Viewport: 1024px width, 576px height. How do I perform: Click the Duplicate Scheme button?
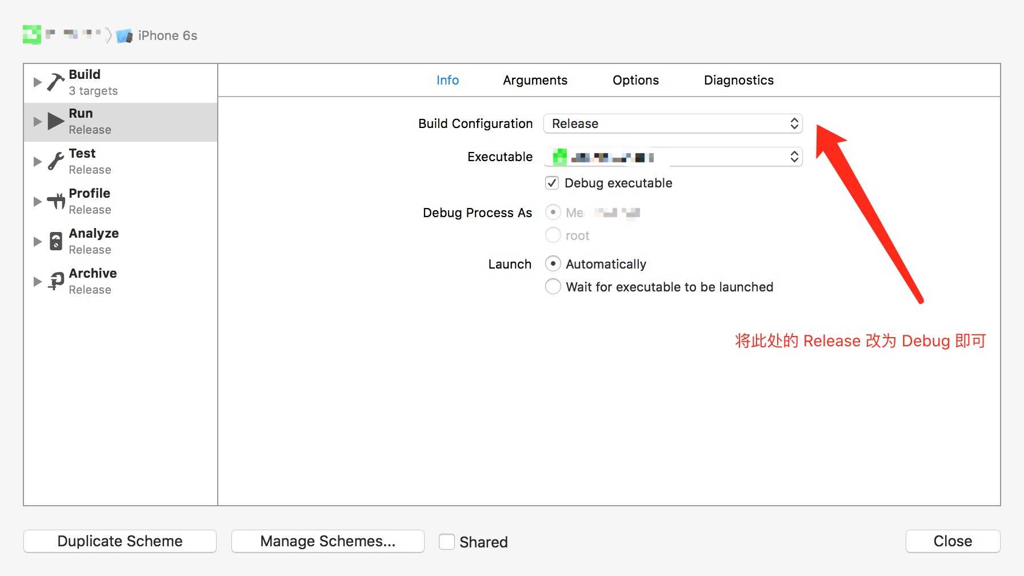[120, 541]
